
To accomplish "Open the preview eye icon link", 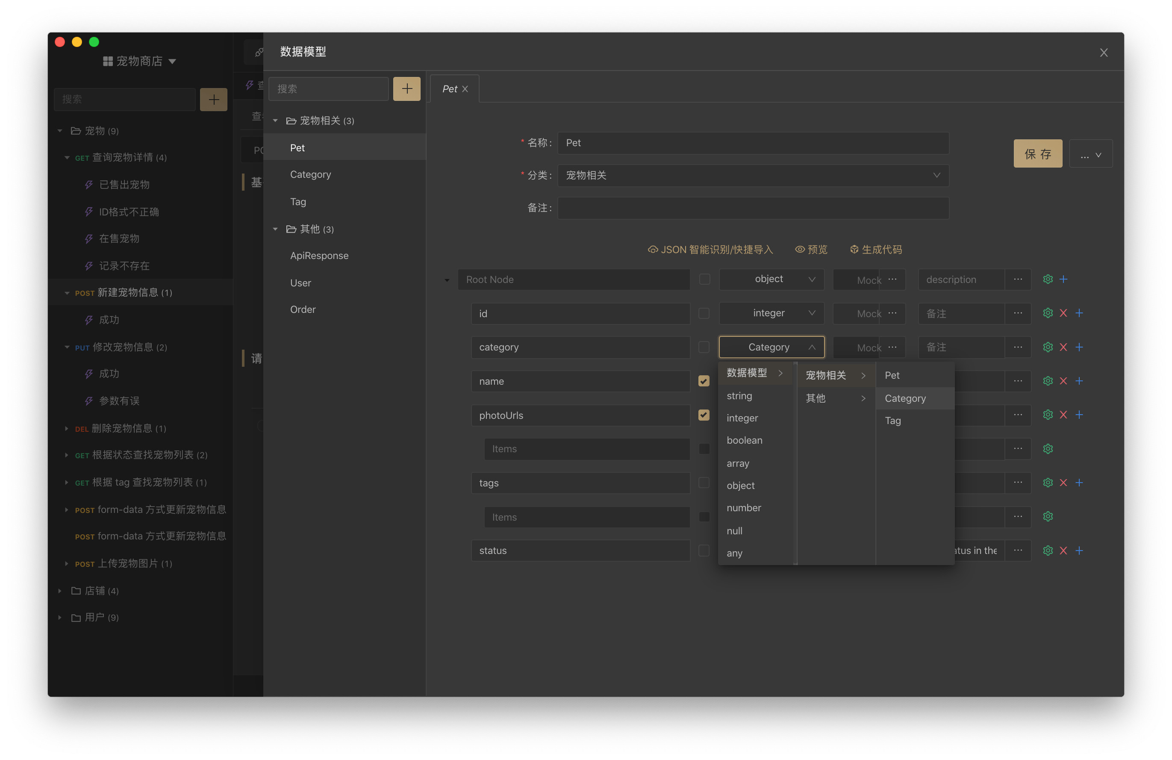I will (811, 250).
